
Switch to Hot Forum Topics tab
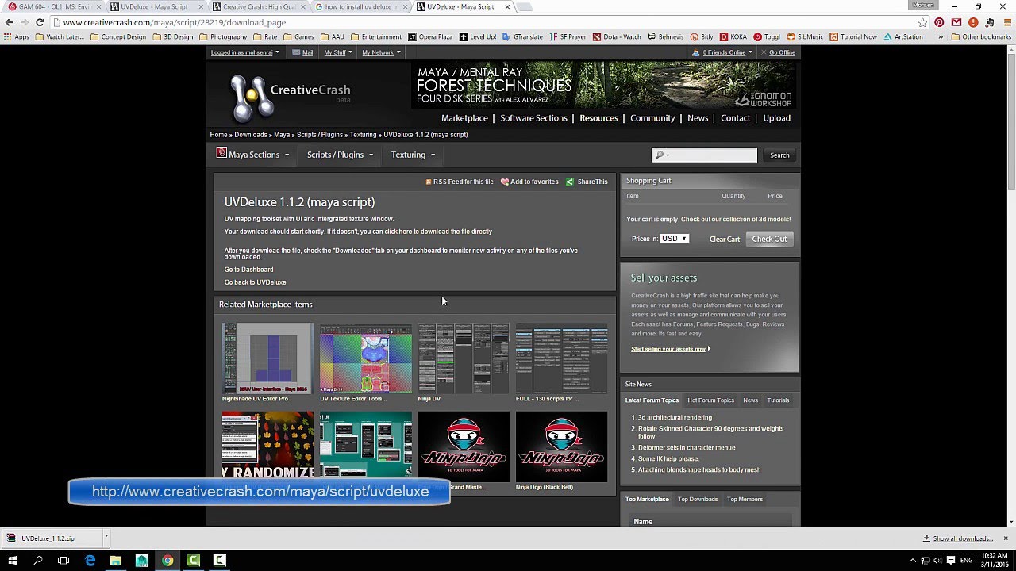710,400
